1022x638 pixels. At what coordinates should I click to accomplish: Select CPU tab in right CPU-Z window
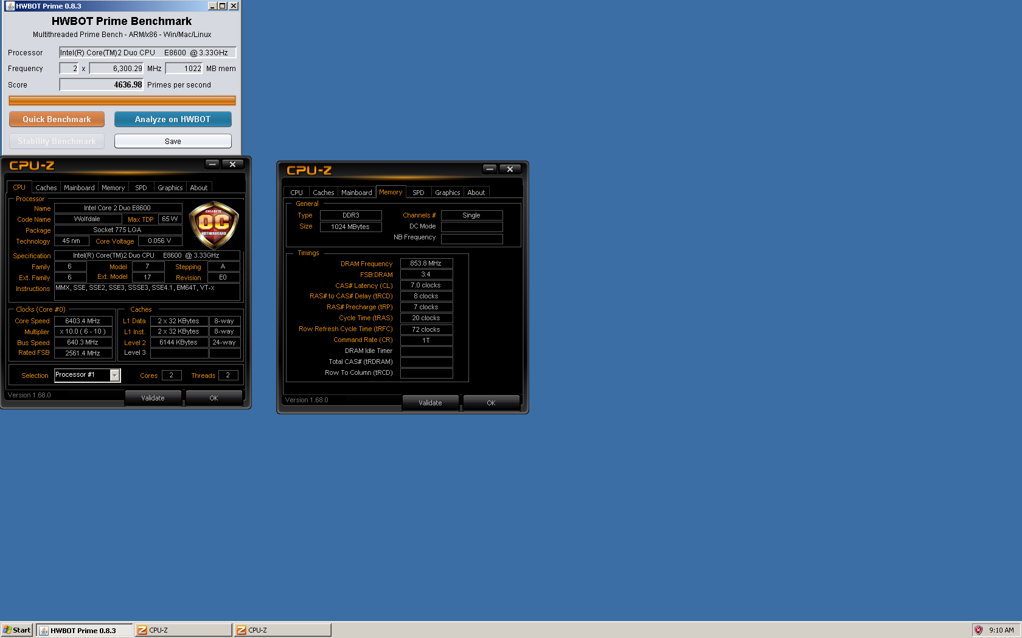click(296, 193)
